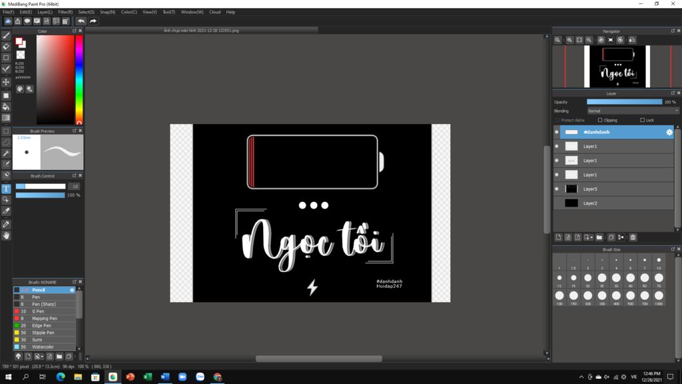Adjust the layer Opacity slider

[624, 102]
